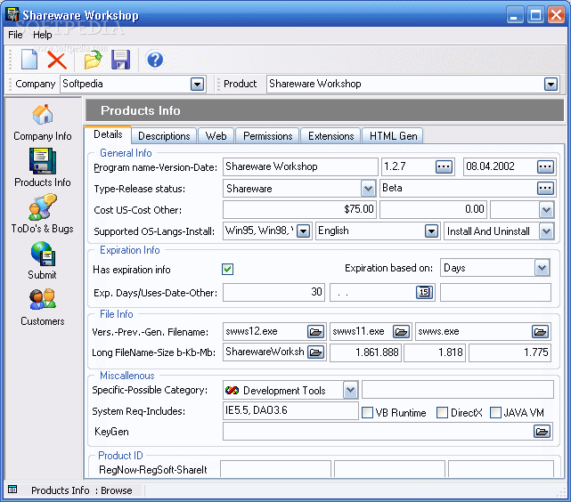Browse for previous file swws11.exe
The width and height of the screenshot is (571, 502).
[x=401, y=331]
